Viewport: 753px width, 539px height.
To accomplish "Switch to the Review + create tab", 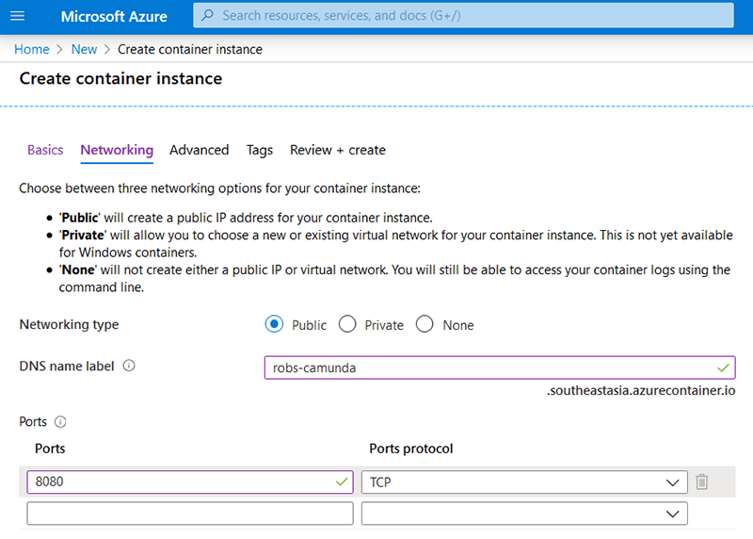I will tap(338, 150).
